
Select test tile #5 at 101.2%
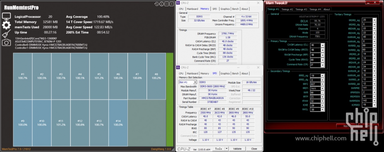pos(99,76)
